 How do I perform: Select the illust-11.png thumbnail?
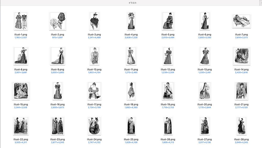pyautogui.click(x=131, y=56)
